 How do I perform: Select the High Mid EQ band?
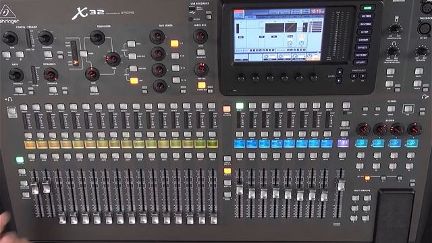point(132,56)
